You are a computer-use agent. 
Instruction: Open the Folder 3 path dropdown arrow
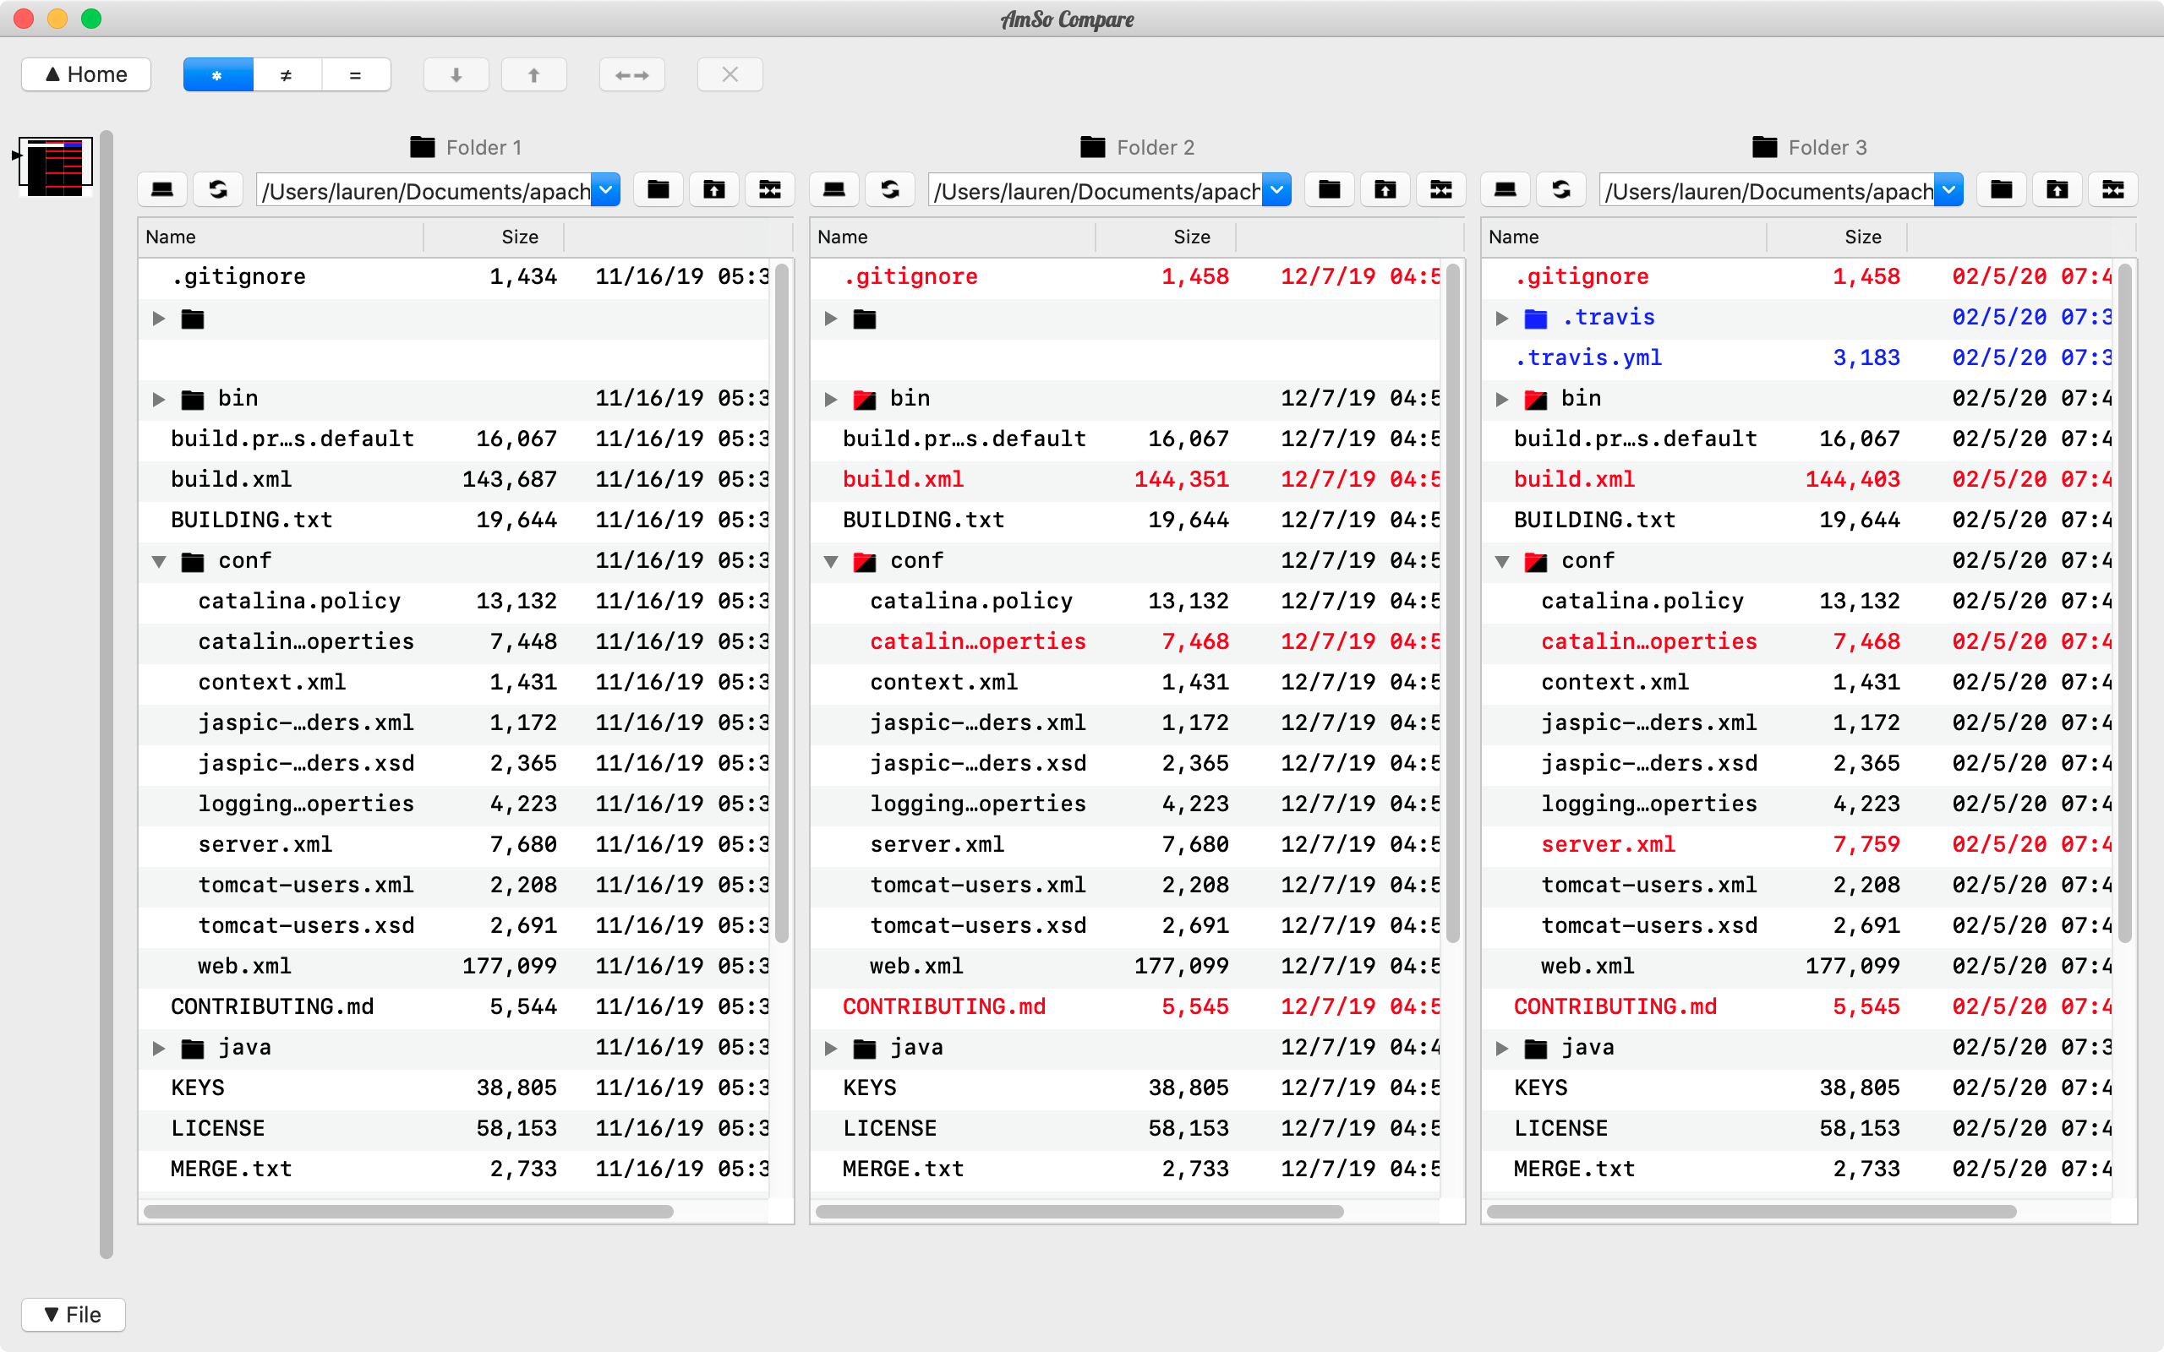point(1948,189)
